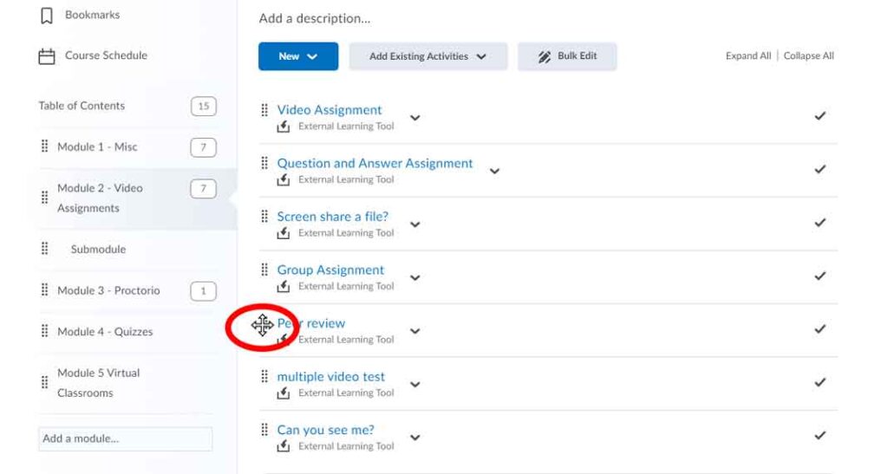The width and height of the screenshot is (888, 474).
Task: Click External Learning Tool icon under Group Assignment
Action: [x=284, y=287]
